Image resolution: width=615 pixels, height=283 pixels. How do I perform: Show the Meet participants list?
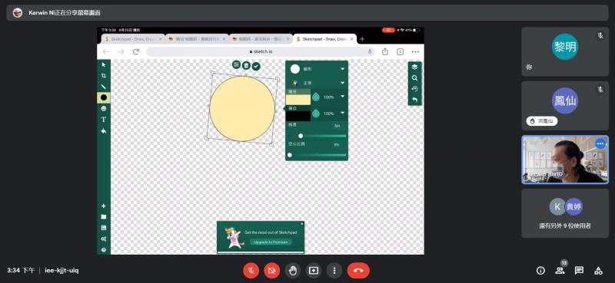(x=560, y=270)
